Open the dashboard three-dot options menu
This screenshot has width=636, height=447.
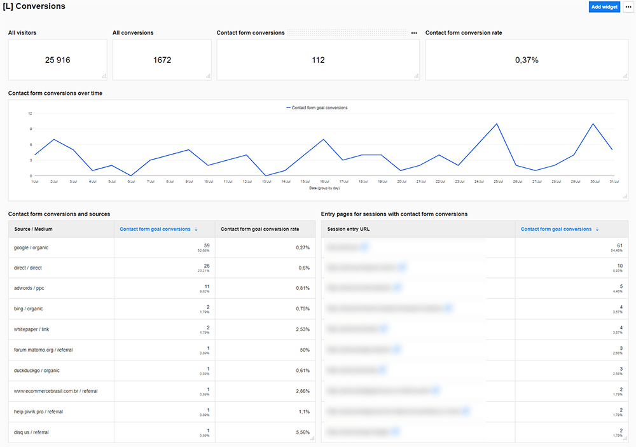pyautogui.click(x=628, y=7)
